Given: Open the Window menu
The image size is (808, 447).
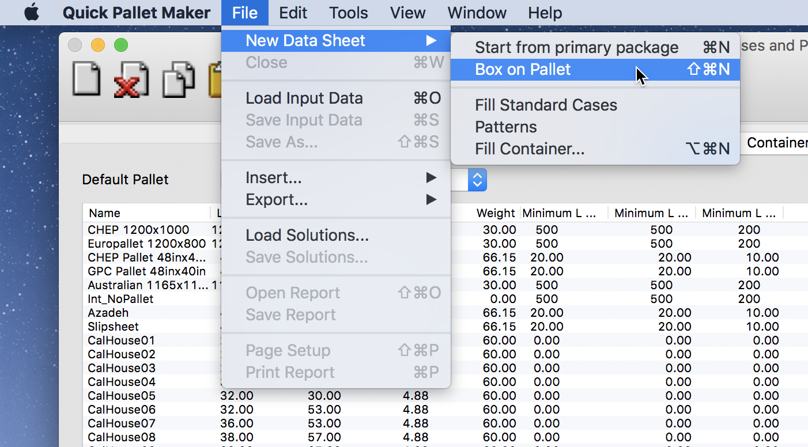Looking at the screenshot, I should tap(477, 13).
